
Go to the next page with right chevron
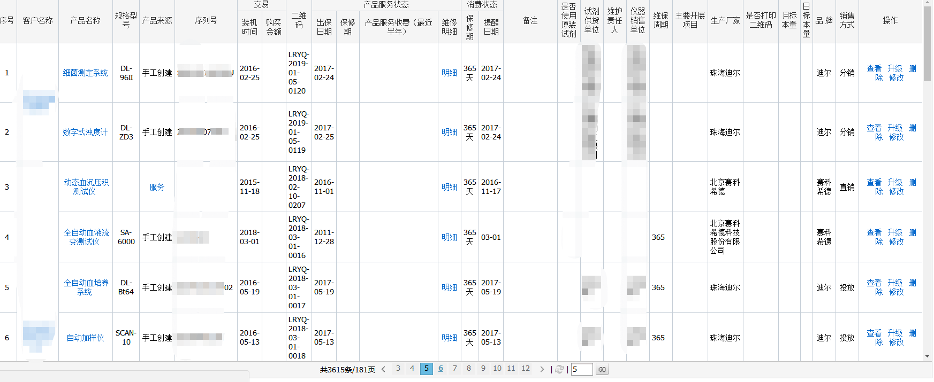542,369
